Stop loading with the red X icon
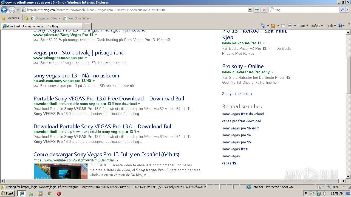351x197 pixels. point(264,10)
